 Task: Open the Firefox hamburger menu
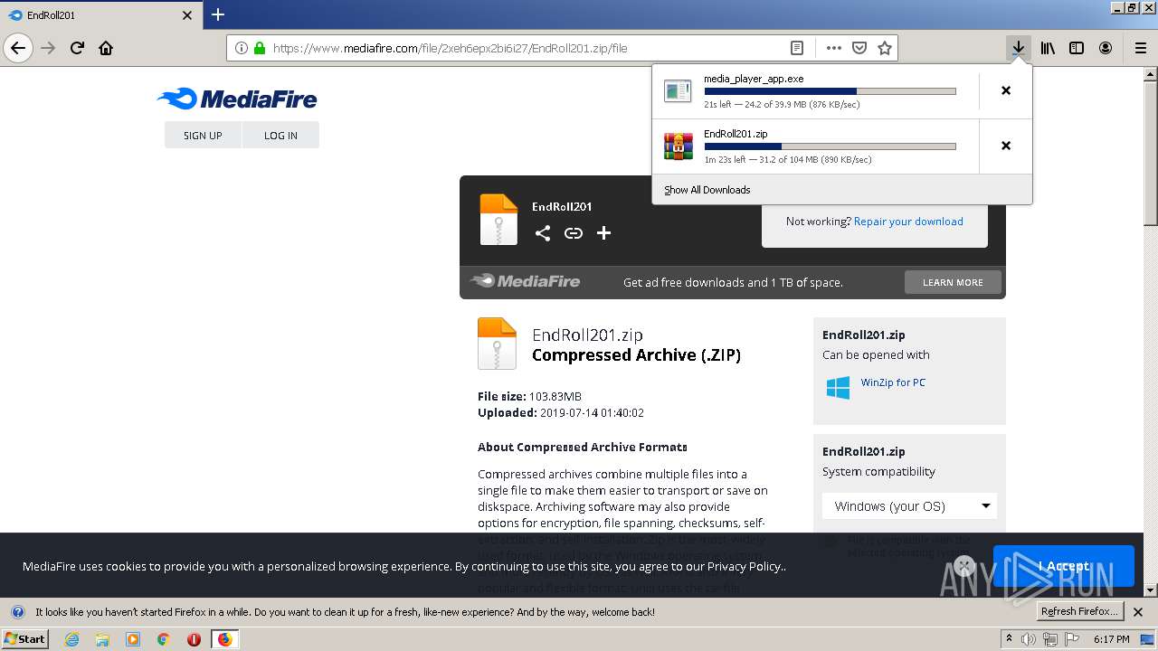coord(1140,48)
